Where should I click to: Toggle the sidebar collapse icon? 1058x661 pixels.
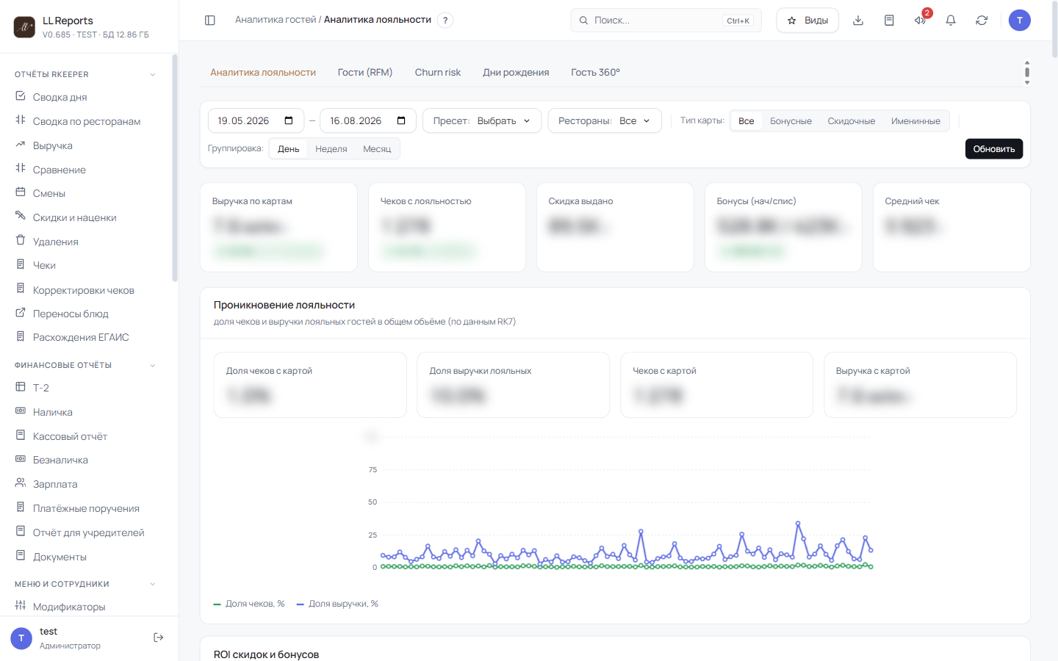(210, 21)
